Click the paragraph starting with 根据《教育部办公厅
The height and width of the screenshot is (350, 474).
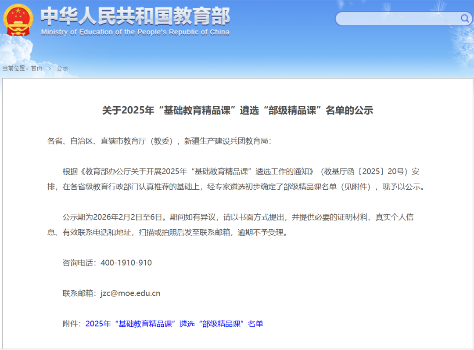237,179
